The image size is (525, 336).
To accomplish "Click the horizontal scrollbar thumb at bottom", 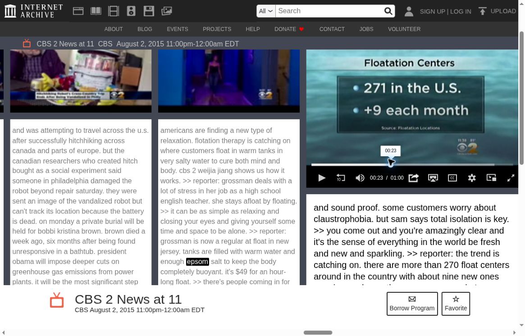I will pos(318,333).
